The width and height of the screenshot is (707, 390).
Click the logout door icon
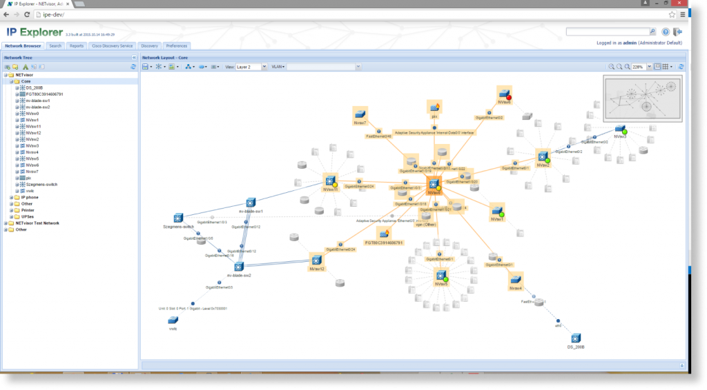[x=677, y=32]
